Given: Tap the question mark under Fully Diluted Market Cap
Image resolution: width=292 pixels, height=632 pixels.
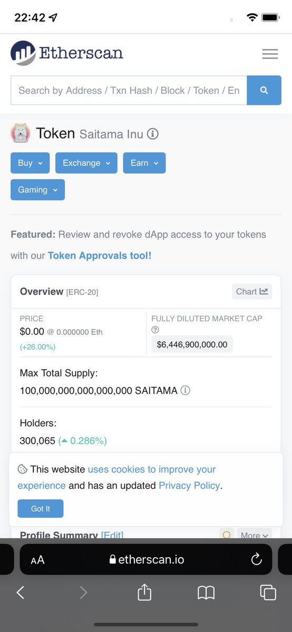Looking at the screenshot, I should [x=155, y=330].
